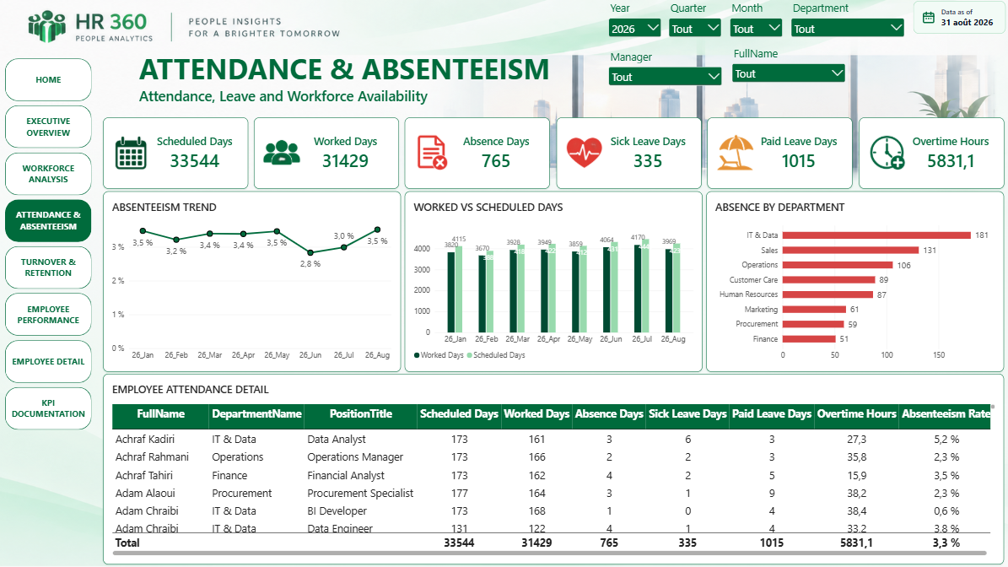Click the IT & Data absence bar
1008x567 pixels.
pos(876,235)
